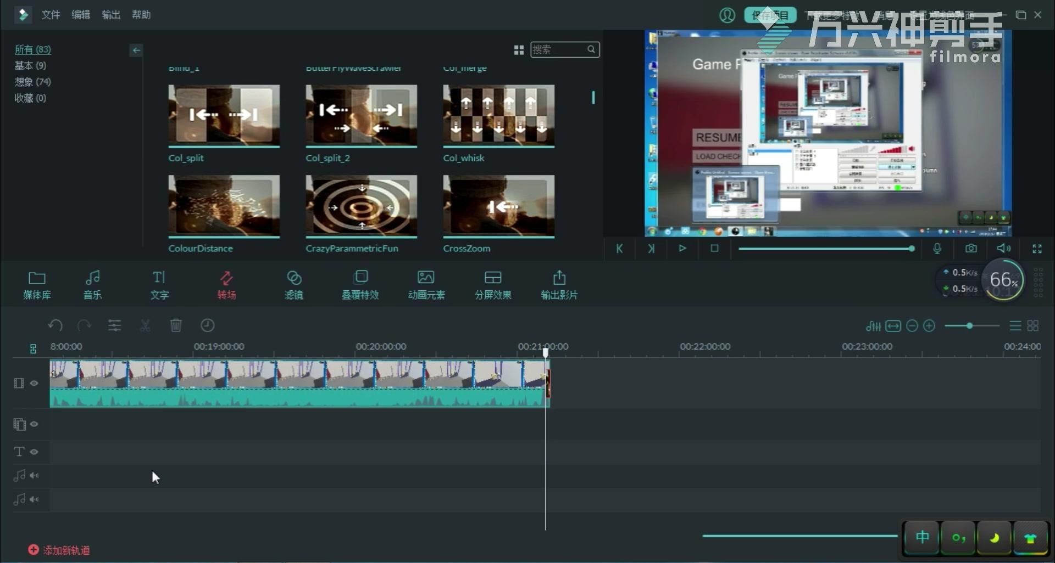Screen dimensions: 1055x563
Task: Open the 叠覆特效 overlays tab
Action: coord(360,285)
